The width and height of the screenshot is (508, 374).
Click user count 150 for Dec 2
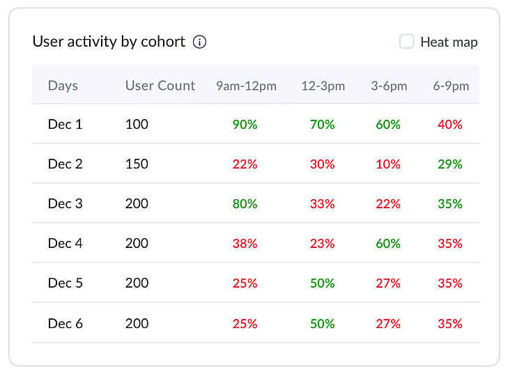[137, 164]
